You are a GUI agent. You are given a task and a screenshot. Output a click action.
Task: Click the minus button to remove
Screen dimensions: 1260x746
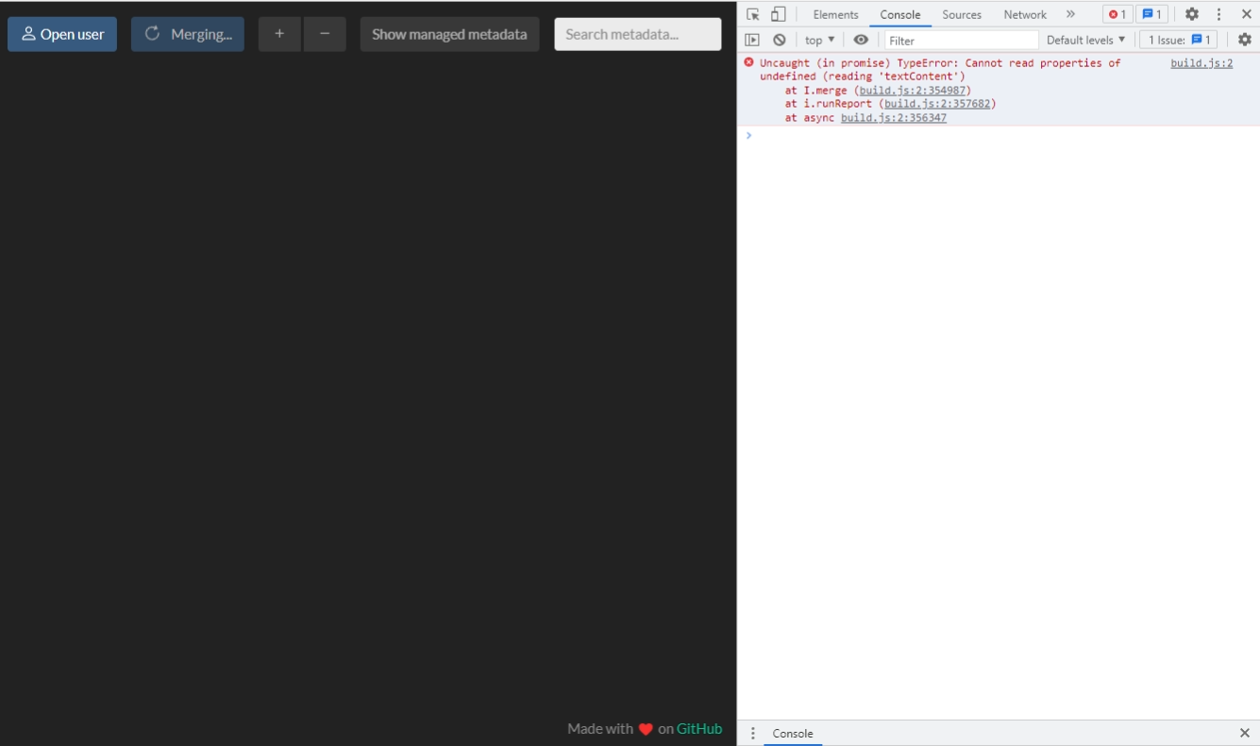click(325, 34)
